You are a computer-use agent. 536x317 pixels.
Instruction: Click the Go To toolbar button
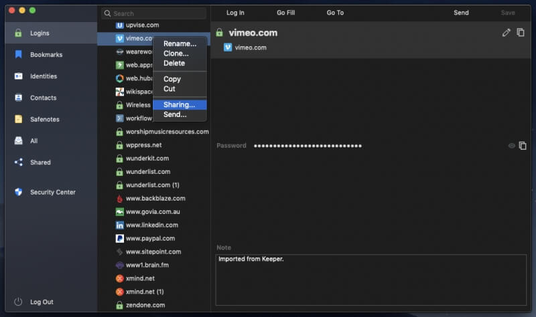click(x=335, y=13)
